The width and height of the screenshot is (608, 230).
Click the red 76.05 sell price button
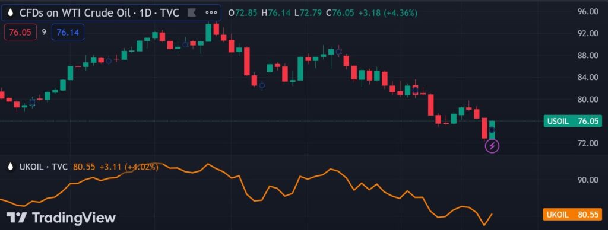point(20,32)
